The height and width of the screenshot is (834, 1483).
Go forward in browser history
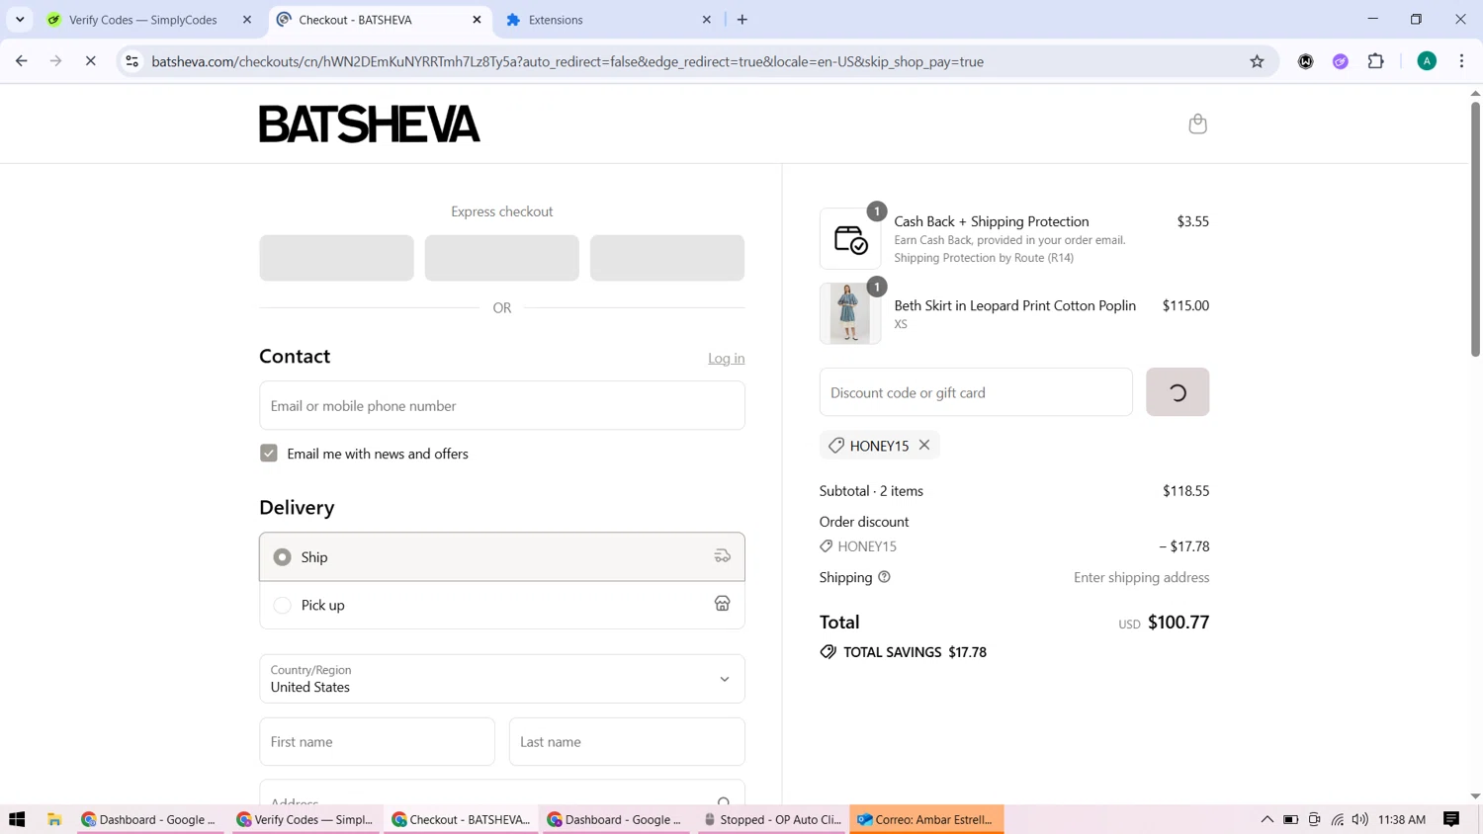pyautogui.click(x=56, y=61)
